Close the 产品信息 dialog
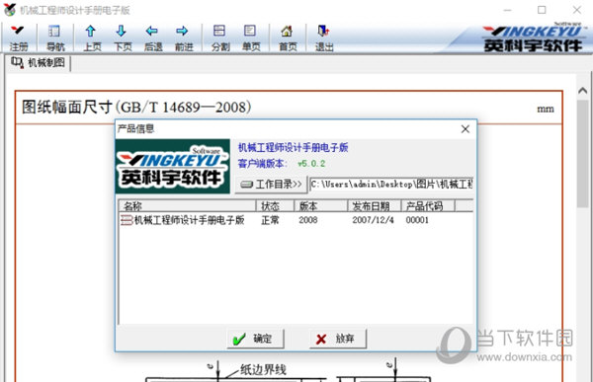 466,129
